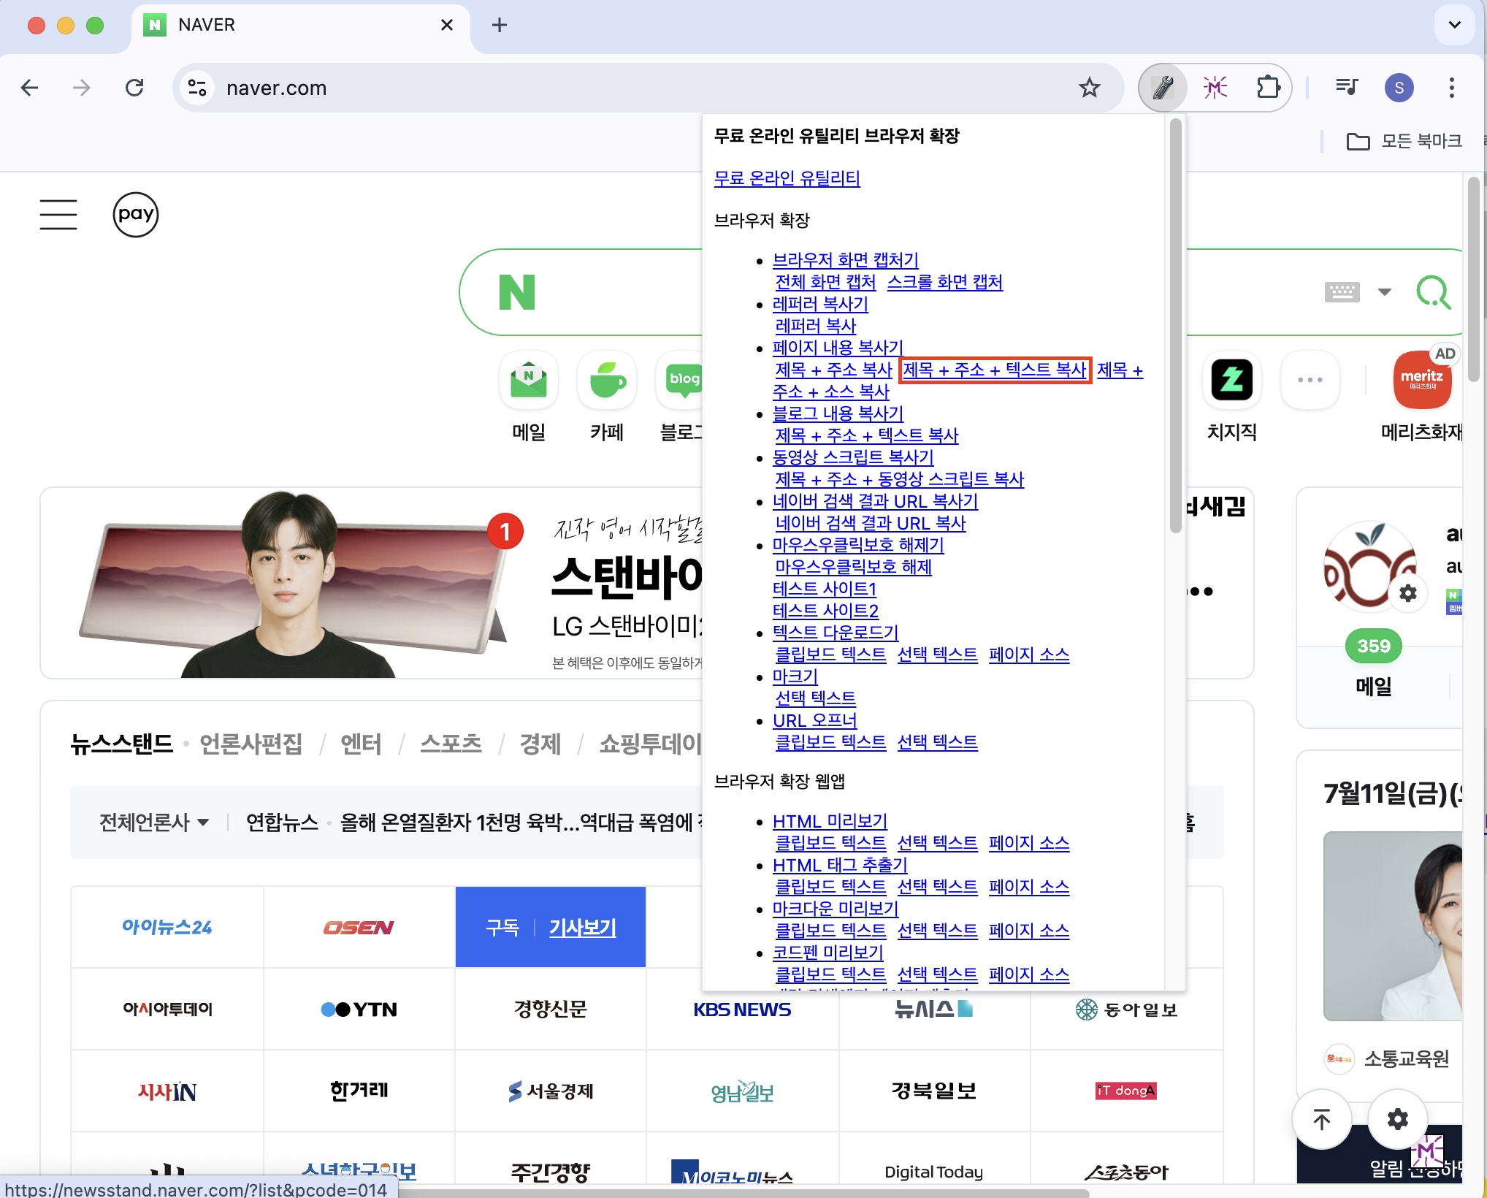Click the browser back arrow

[x=29, y=88]
